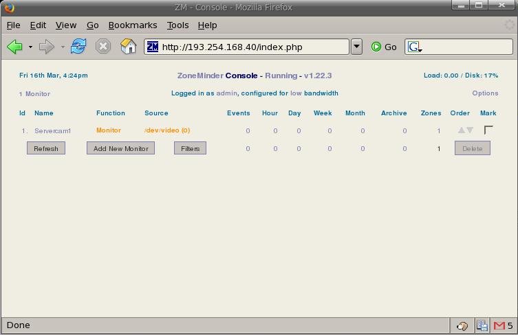Open the View menu
Viewport: 518px width, 335px height.
pyautogui.click(x=66, y=25)
